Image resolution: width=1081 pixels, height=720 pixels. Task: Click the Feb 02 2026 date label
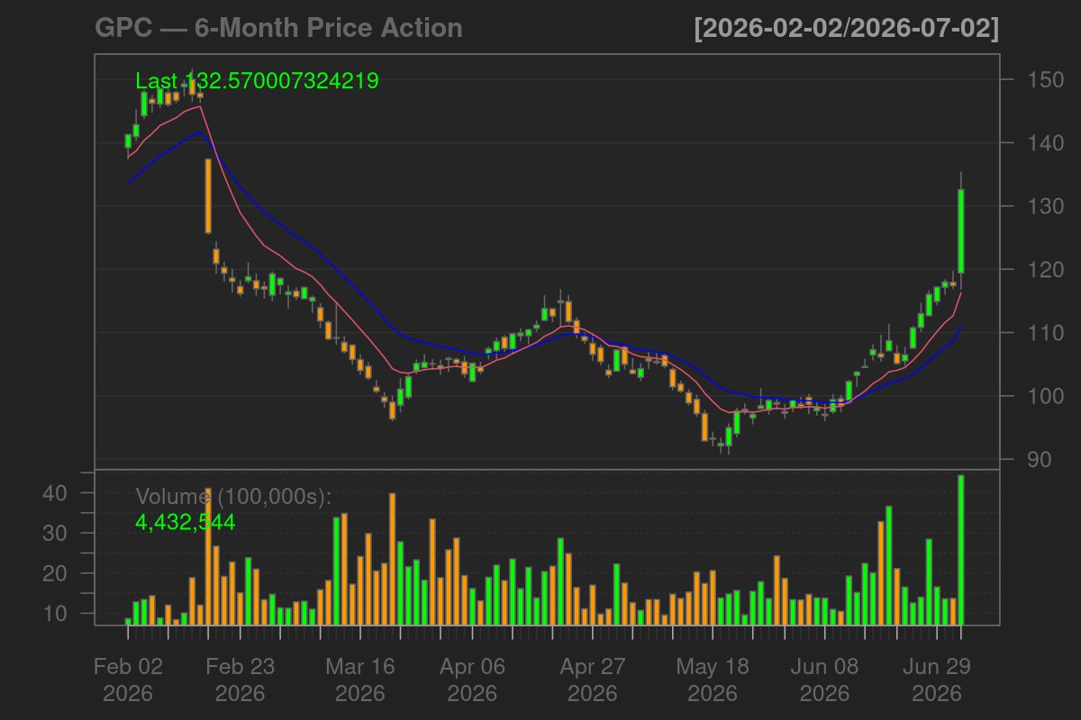[x=128, y=680]
